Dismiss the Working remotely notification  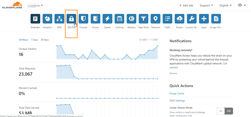173,73
